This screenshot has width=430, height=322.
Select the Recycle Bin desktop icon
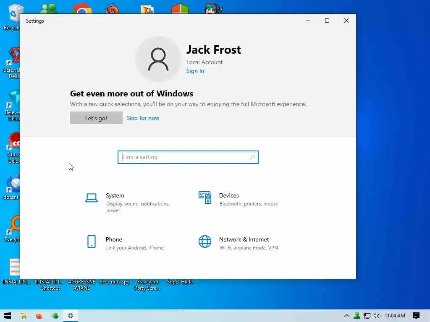pos(12,17)
